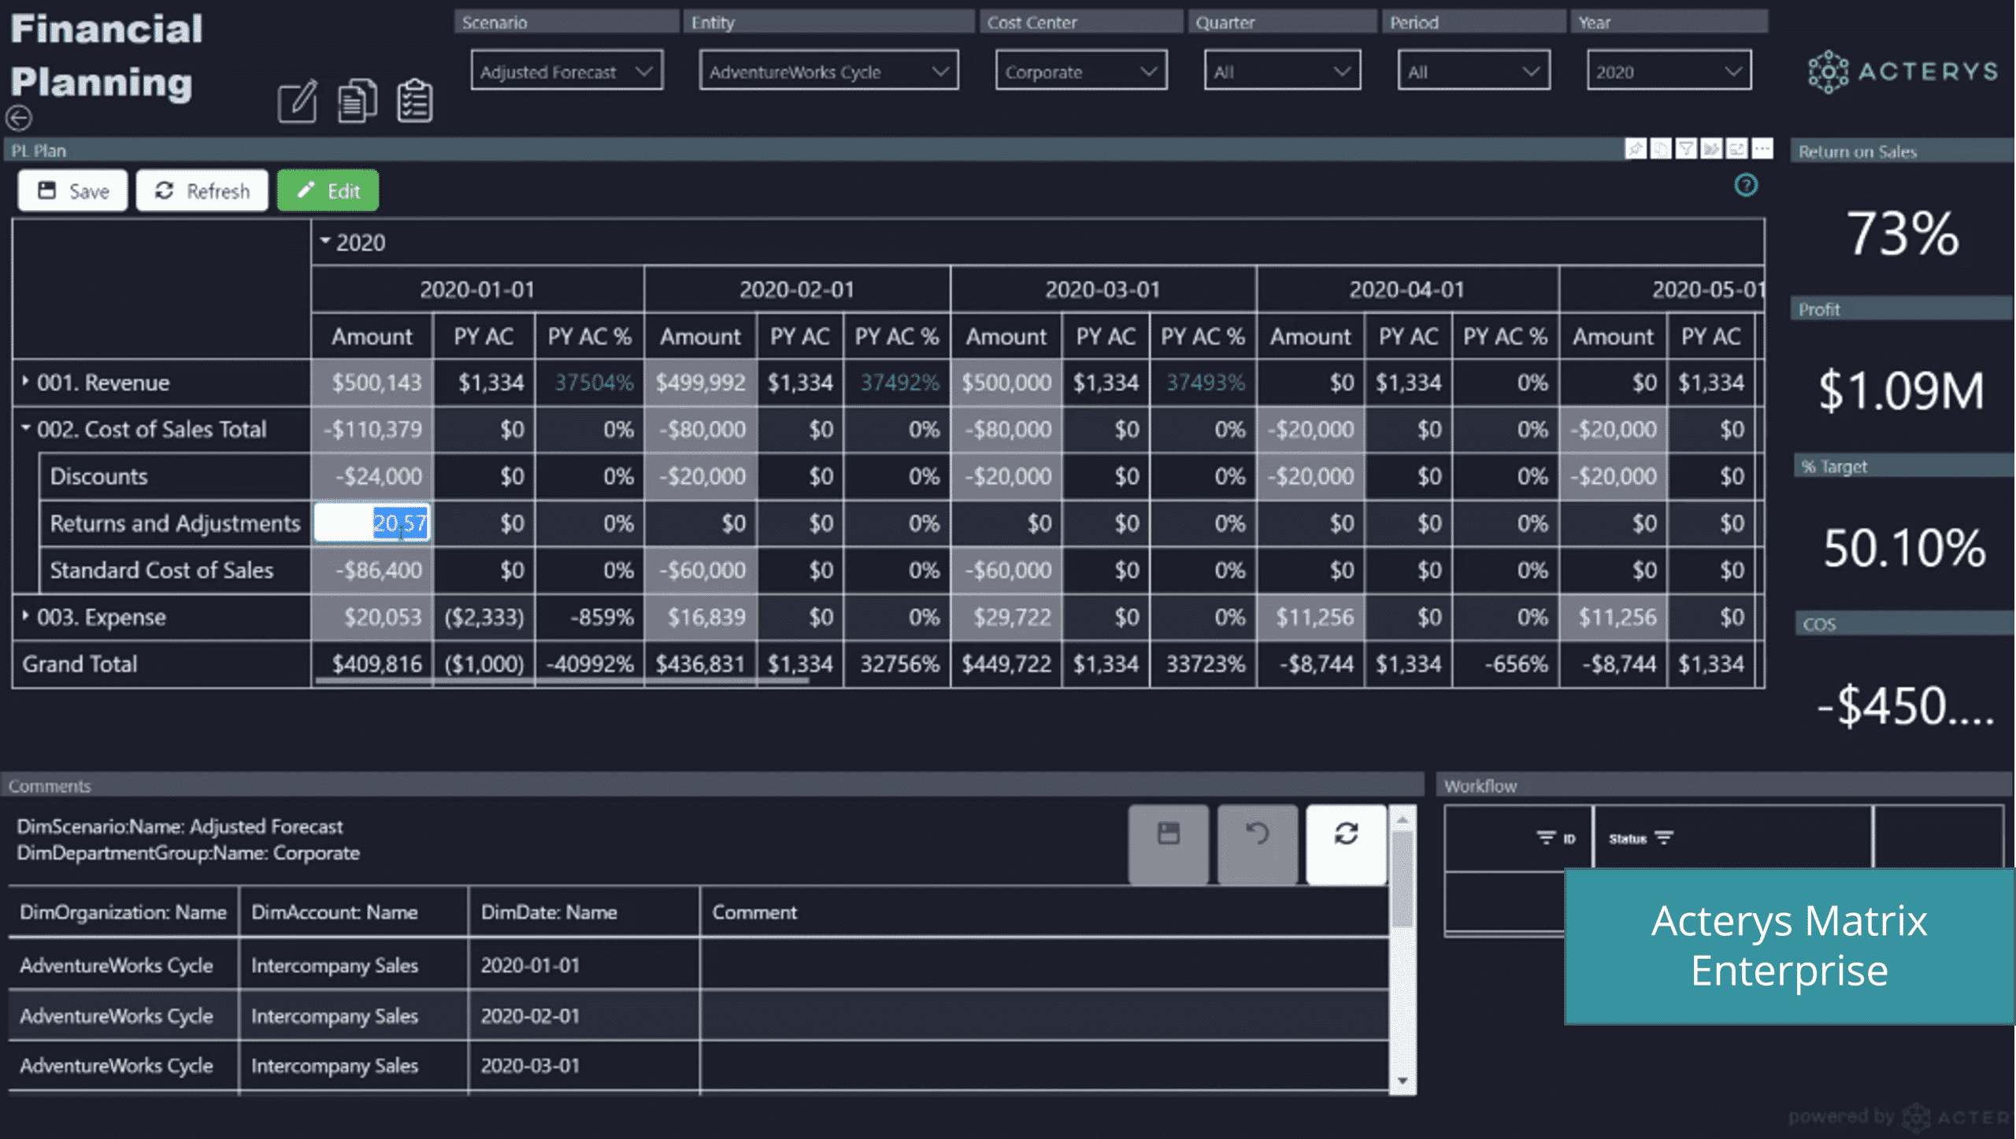This screenshot has width=2016, height=1139.
Task: Filter the Workflow ID column
Action: (1547, 838)
